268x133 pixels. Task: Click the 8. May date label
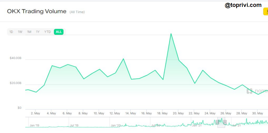tap(83, 113)
